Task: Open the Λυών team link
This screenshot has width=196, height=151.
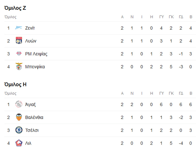Action: pyautogui.click(x=31, y=41)
